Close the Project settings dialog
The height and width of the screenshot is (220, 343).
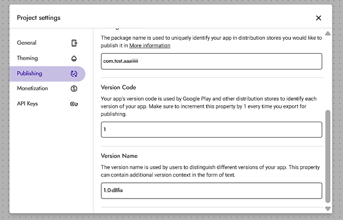[x=319, y=18]
